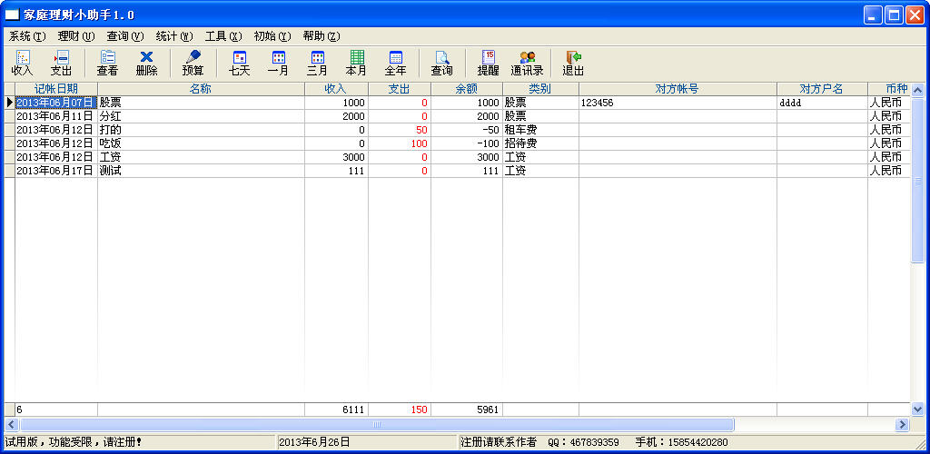Open the 提醒 reminder calendar icon
930x454 pixels.
pyautogui.click(x=488, y=63)
